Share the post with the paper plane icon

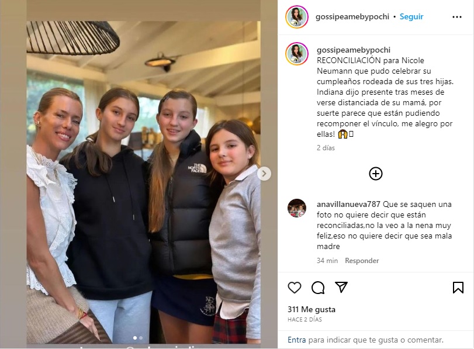tap(341, 287)
